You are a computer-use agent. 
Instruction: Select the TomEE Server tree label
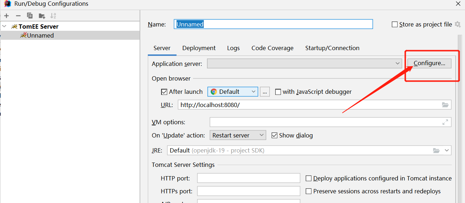point(38,26)
